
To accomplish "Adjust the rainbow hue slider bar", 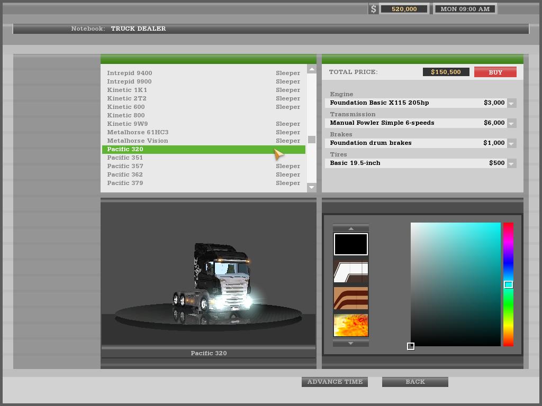I will (508, 284).
